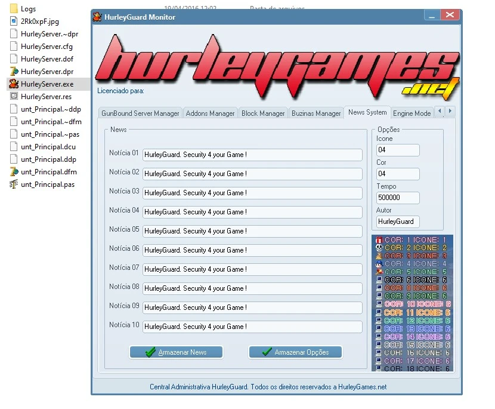Switch to the Engine Mode tab
This screenshot has height=409, width=495.
click(x=412, y=113)
